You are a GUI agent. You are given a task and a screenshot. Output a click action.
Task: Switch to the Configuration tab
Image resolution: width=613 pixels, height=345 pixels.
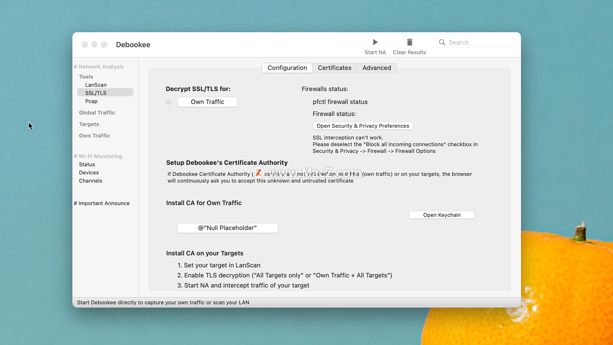click(287, 68)
